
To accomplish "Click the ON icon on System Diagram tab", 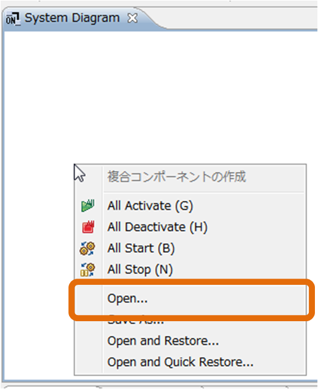I will click(13, 18).
